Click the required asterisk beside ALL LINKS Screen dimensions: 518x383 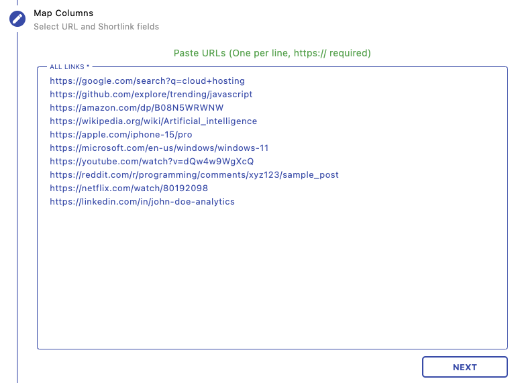click(x=88, y=67)
